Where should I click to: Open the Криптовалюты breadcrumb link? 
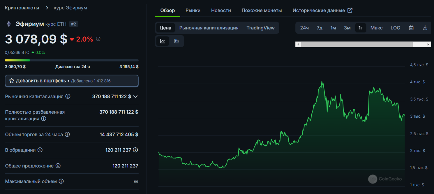coord(22,8)
